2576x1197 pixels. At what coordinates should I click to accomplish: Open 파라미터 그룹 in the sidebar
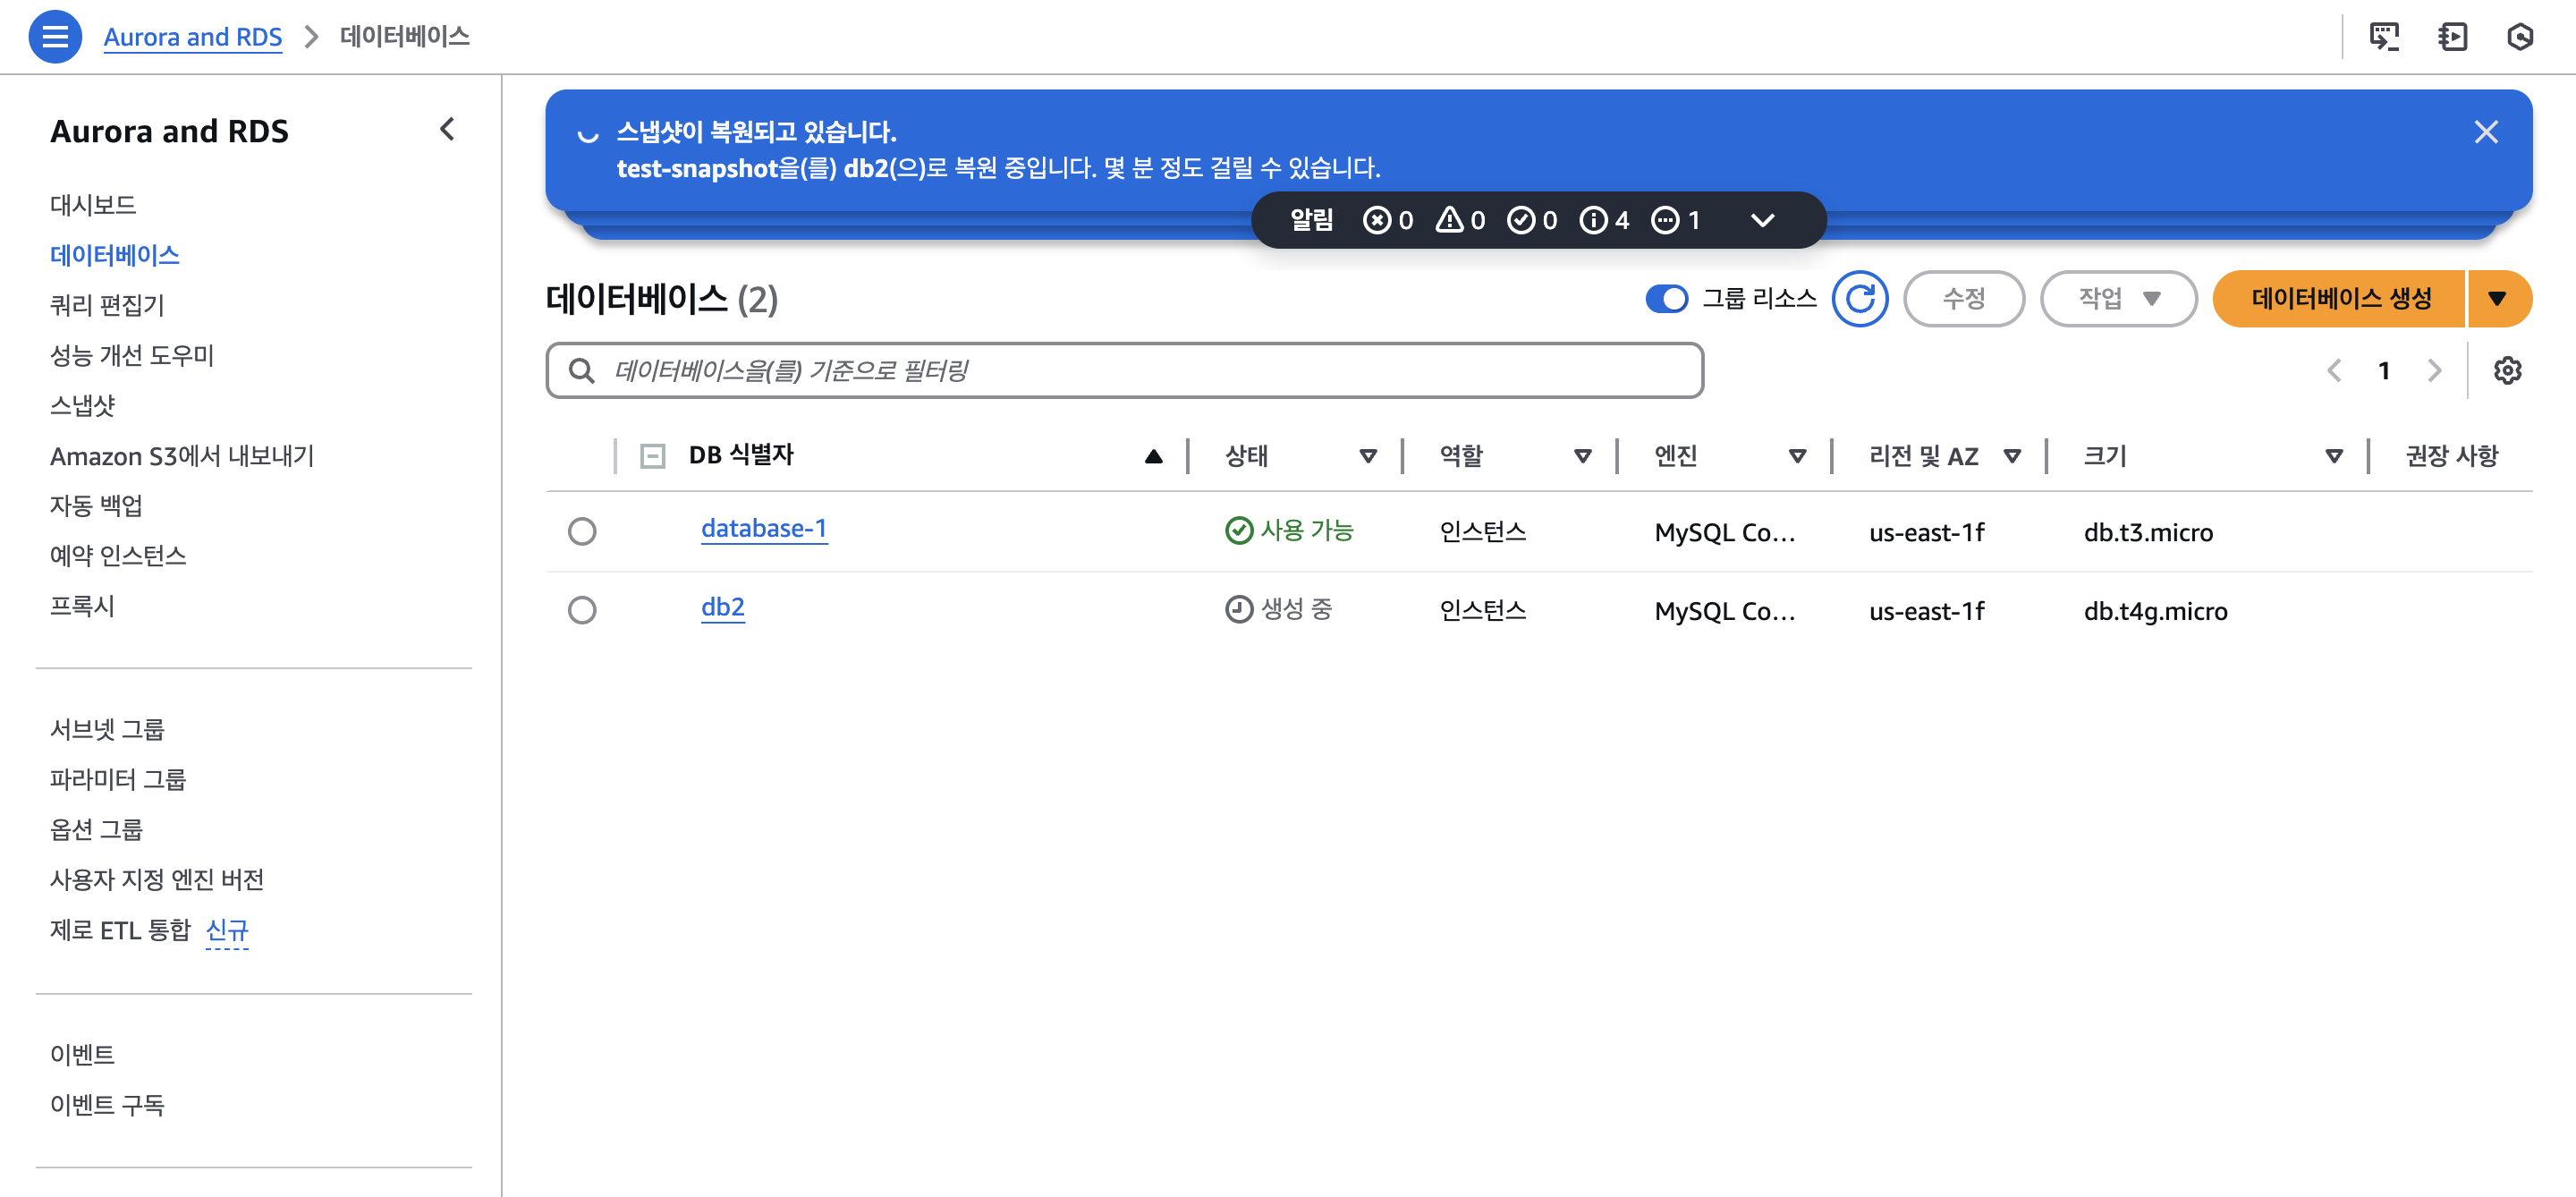118,779
